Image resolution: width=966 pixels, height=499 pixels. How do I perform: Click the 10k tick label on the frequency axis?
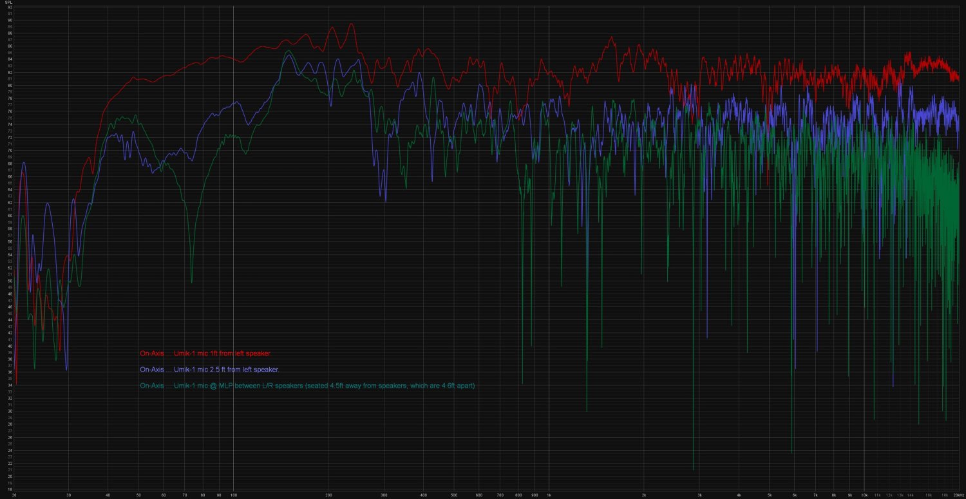864,495
